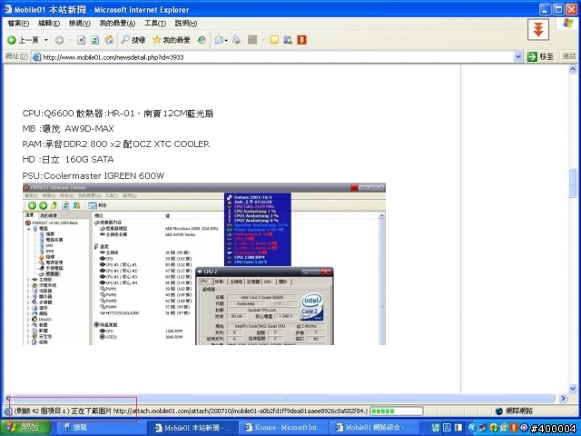This screenshot has width=581, height=436.
Task: Open the 編輯(E) menu
Action: click(49, 23)
